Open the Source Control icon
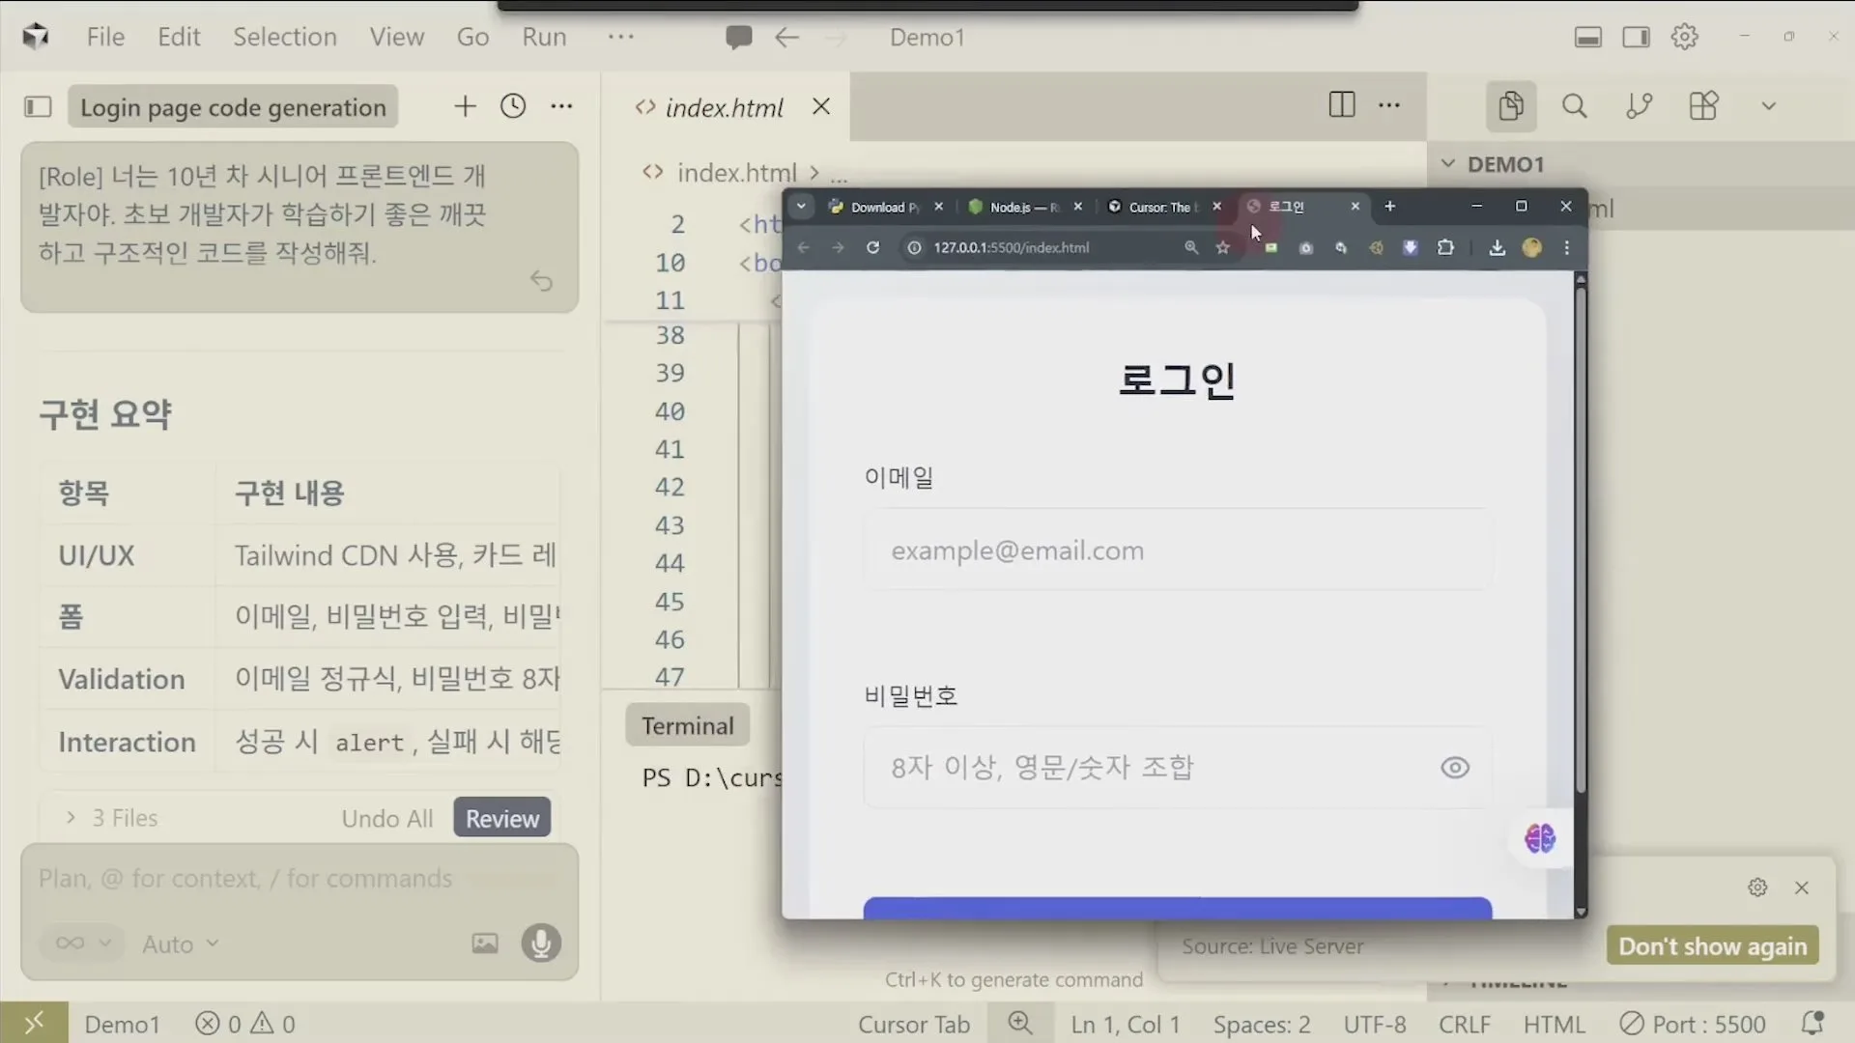The image size is (1855, 1043). pyautogui.click(x=1640, y=105)
